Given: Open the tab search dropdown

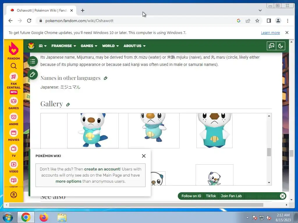Looking at the screenshot, I should 260,10.
